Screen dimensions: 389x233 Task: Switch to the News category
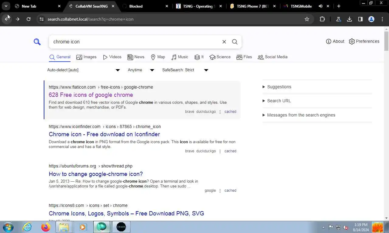[136, 57]
